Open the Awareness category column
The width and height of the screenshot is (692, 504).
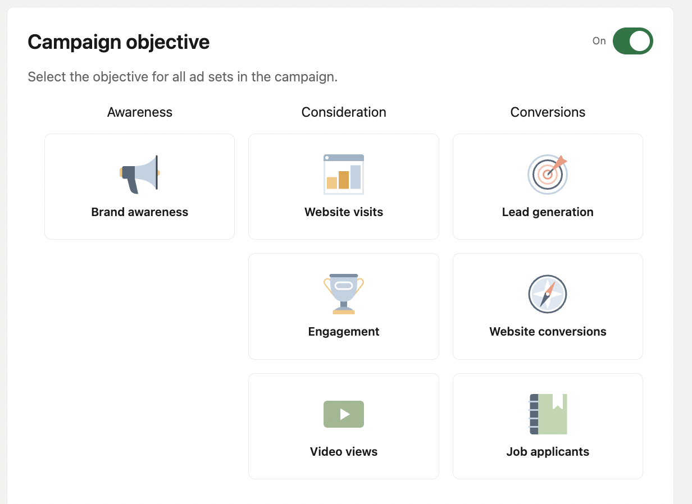tap(139, 112)
